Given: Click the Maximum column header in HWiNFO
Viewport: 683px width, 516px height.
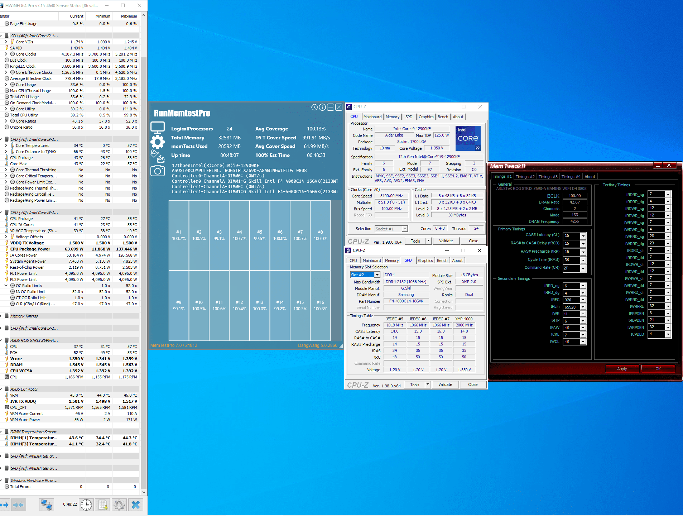Looking at the screenshot, I should click(126, 16).
